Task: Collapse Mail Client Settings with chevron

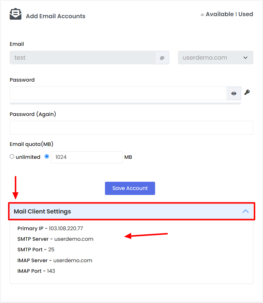Action: pyautogui.click(x=245, y=211)
